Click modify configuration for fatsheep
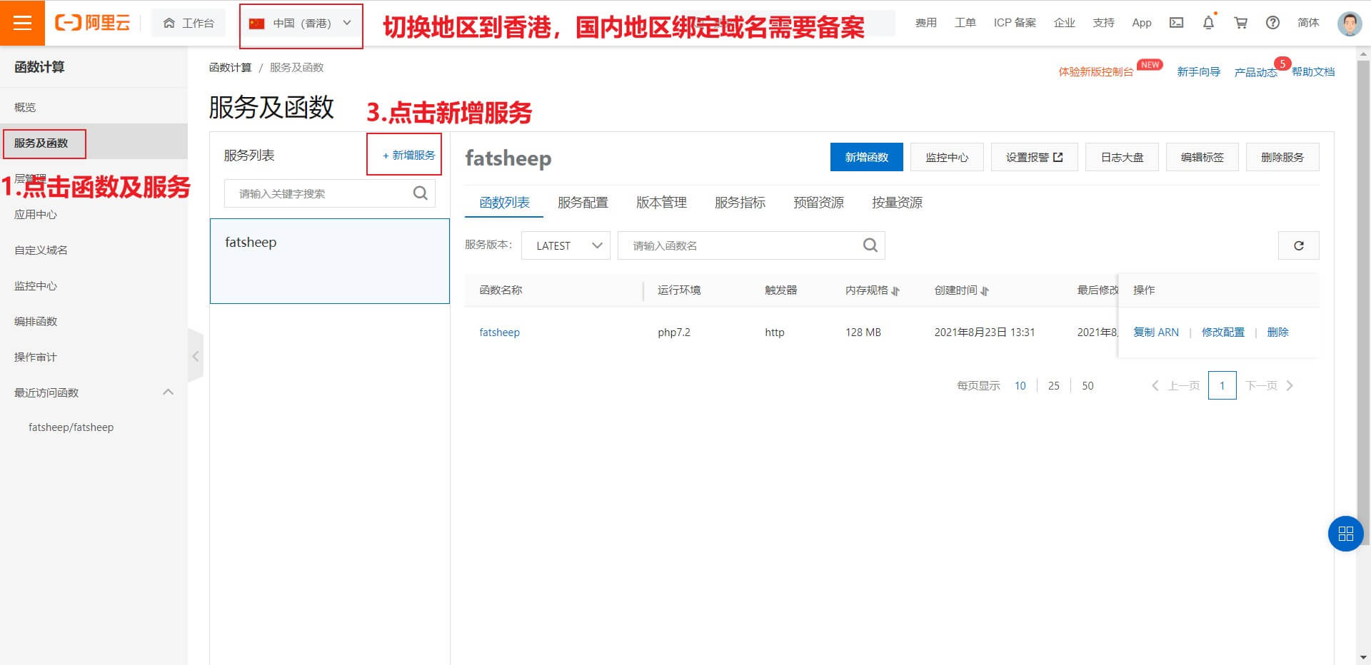Screen dimensions: 1371x665 pyautogui.click(x=1222, y=332)
